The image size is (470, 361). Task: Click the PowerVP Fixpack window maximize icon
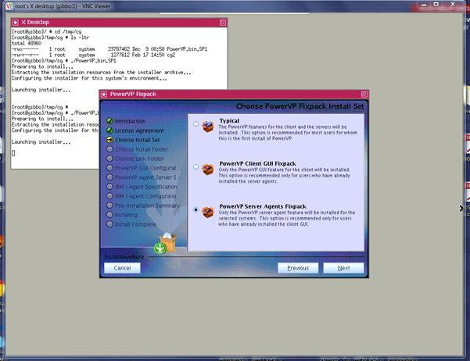(x=364, y=95)
